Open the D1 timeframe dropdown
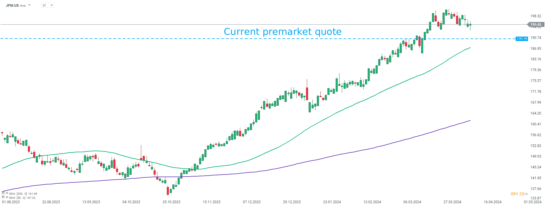This screenshot has width=548, height=207. point(48,5)
